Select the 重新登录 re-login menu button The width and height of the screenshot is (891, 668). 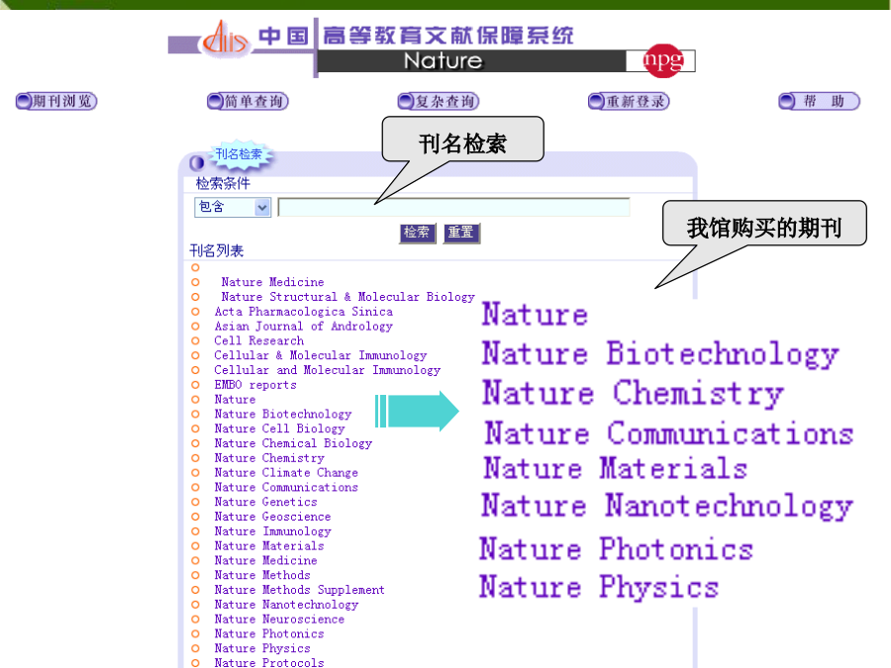[629, 102]
